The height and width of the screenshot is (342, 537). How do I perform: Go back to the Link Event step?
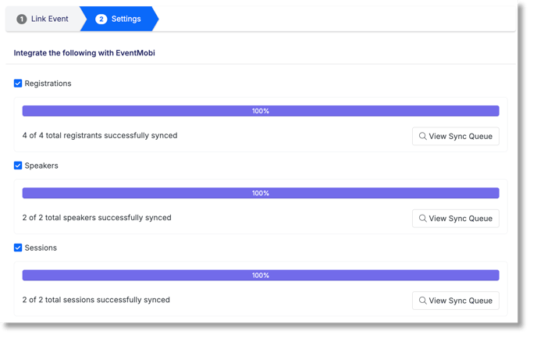click(43, 19)
